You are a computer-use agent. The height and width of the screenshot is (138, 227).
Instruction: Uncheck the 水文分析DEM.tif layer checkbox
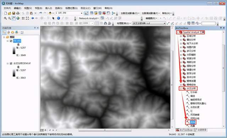pos(11,63)
